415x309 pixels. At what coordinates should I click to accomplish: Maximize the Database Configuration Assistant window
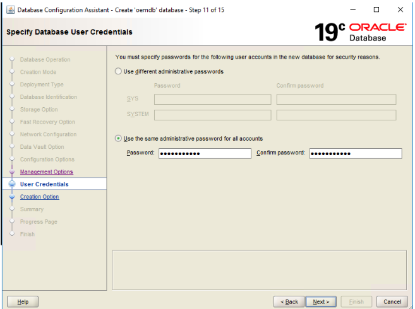point(376,9)
